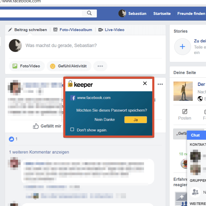Click the 'Was machst du gerade' field
This screenshot has height=206, width=206.
(61, 46)
